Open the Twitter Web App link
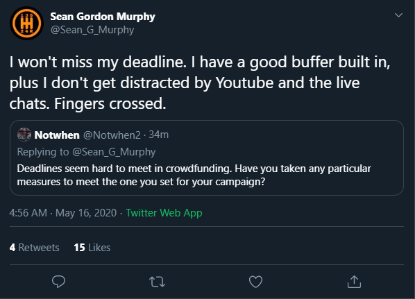This screenshot has height=299, width=415. point(164,213)
